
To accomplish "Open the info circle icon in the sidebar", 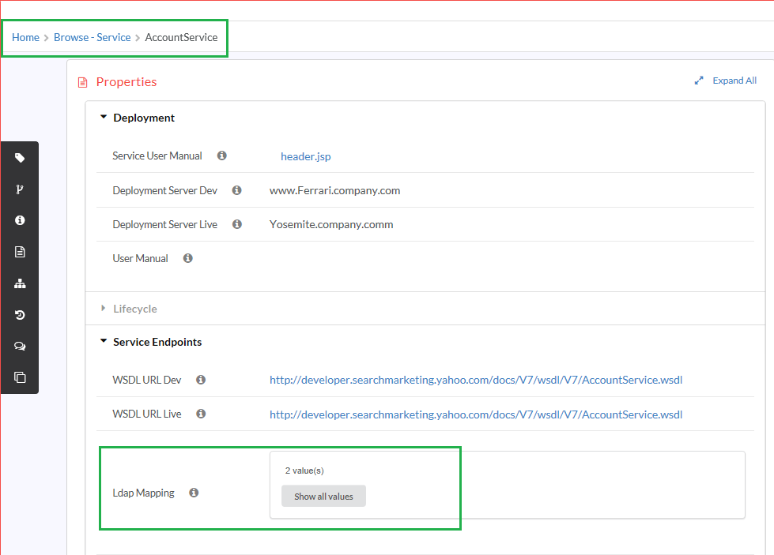I will (x=20, y=220).
